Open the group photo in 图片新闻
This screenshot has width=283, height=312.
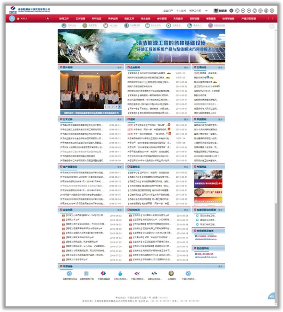91,90
